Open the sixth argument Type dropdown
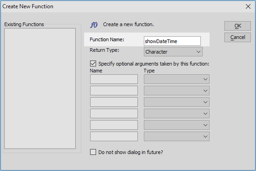This screenshot has height=171, width=256. pyautogui.click(x=176, y=136)
